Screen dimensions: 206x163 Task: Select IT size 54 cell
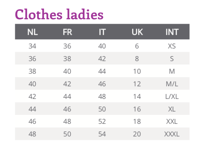click(x=102, y=134)
